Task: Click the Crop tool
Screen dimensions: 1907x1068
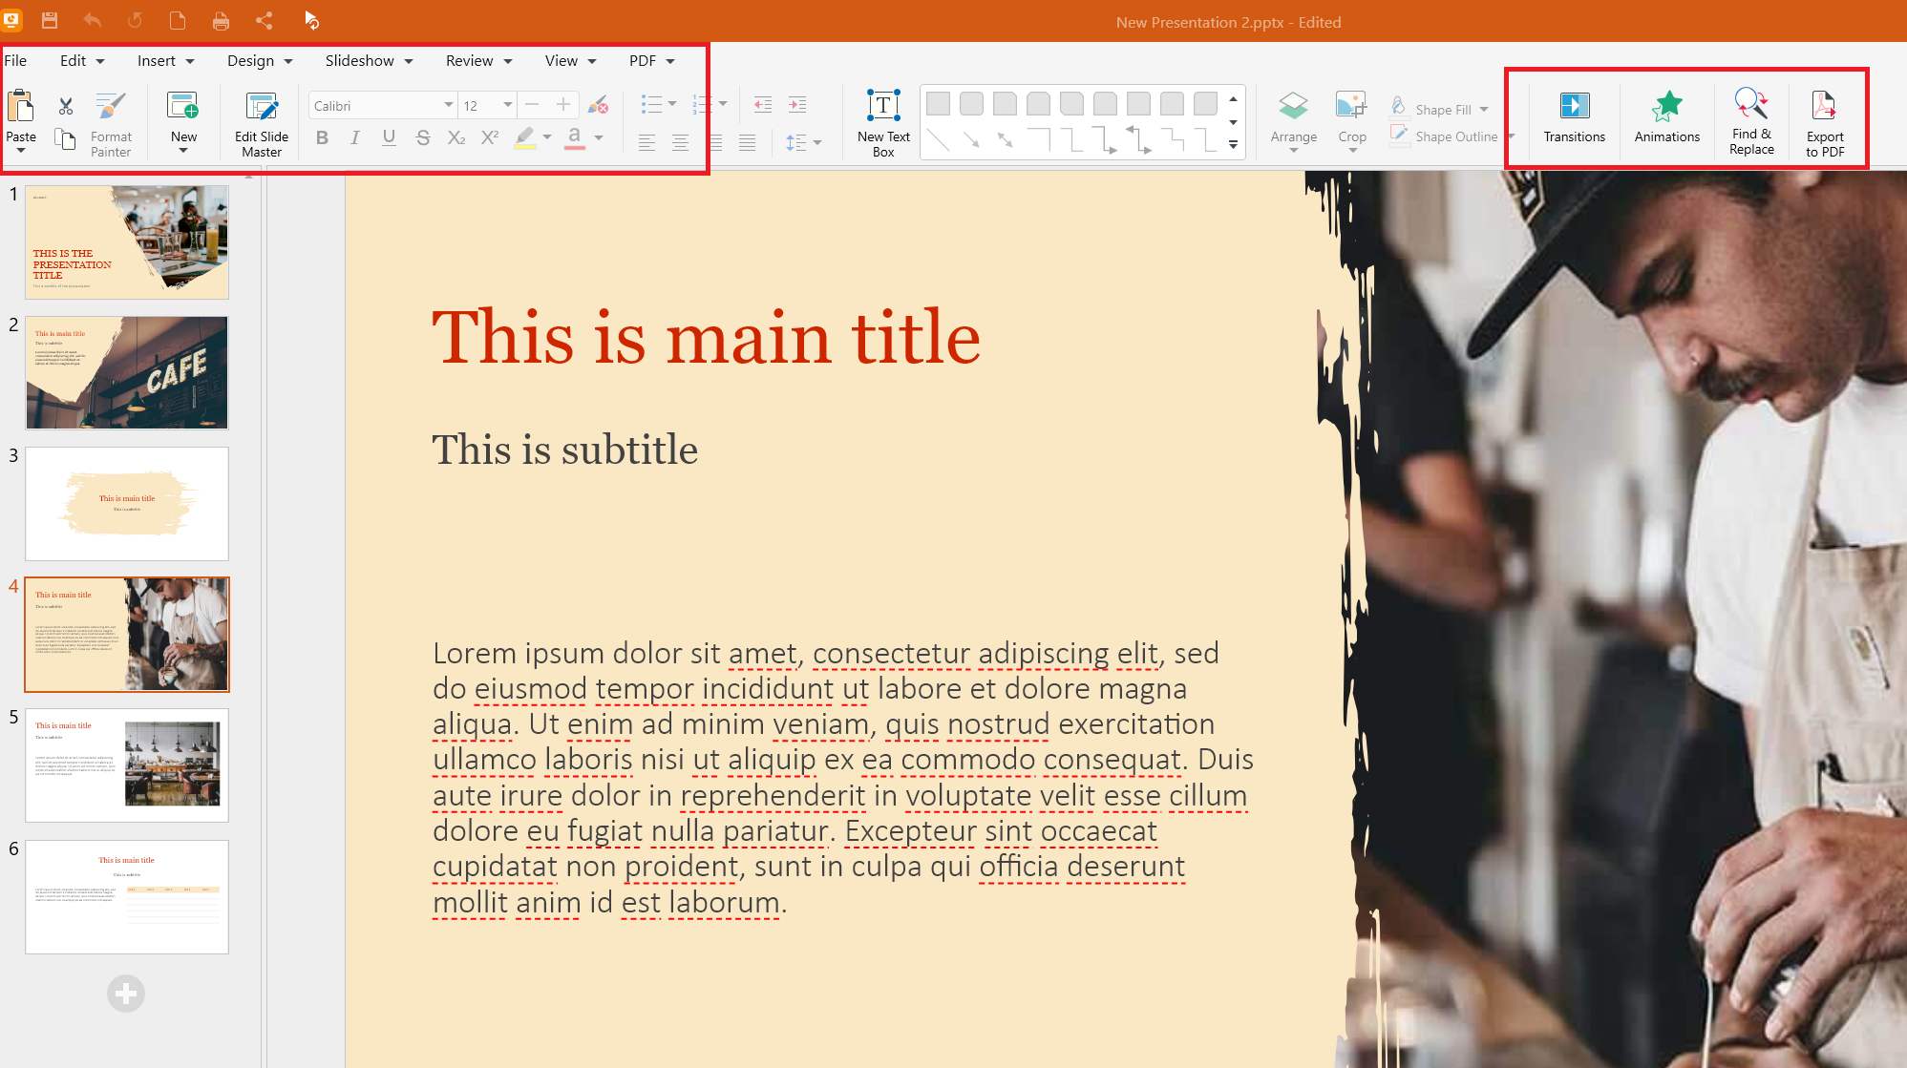Action: click(x=1351, y=117)
